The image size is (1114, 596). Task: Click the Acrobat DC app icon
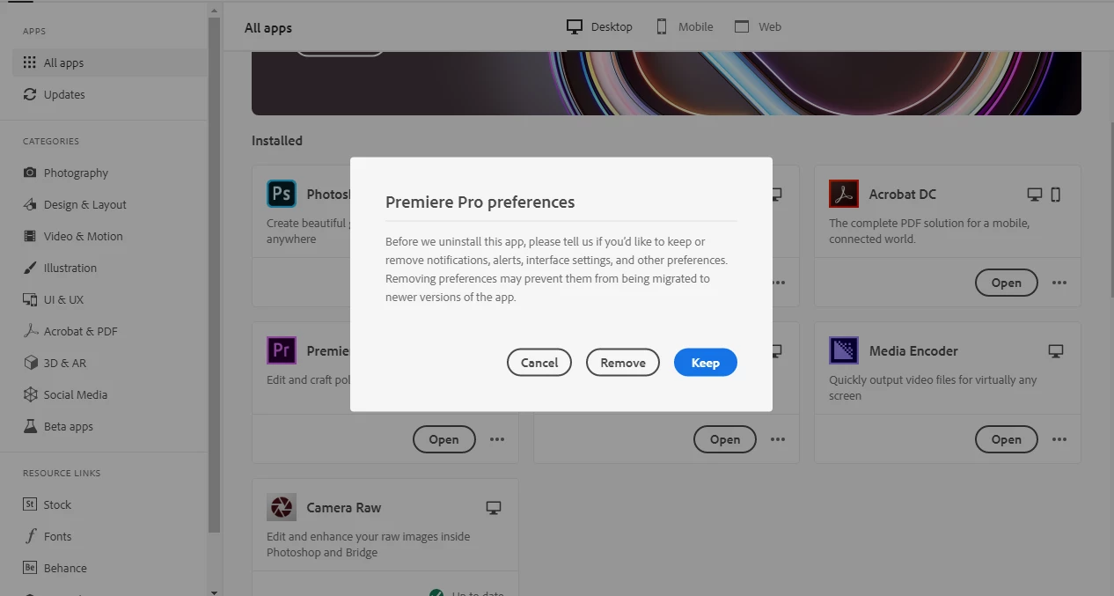844,194
